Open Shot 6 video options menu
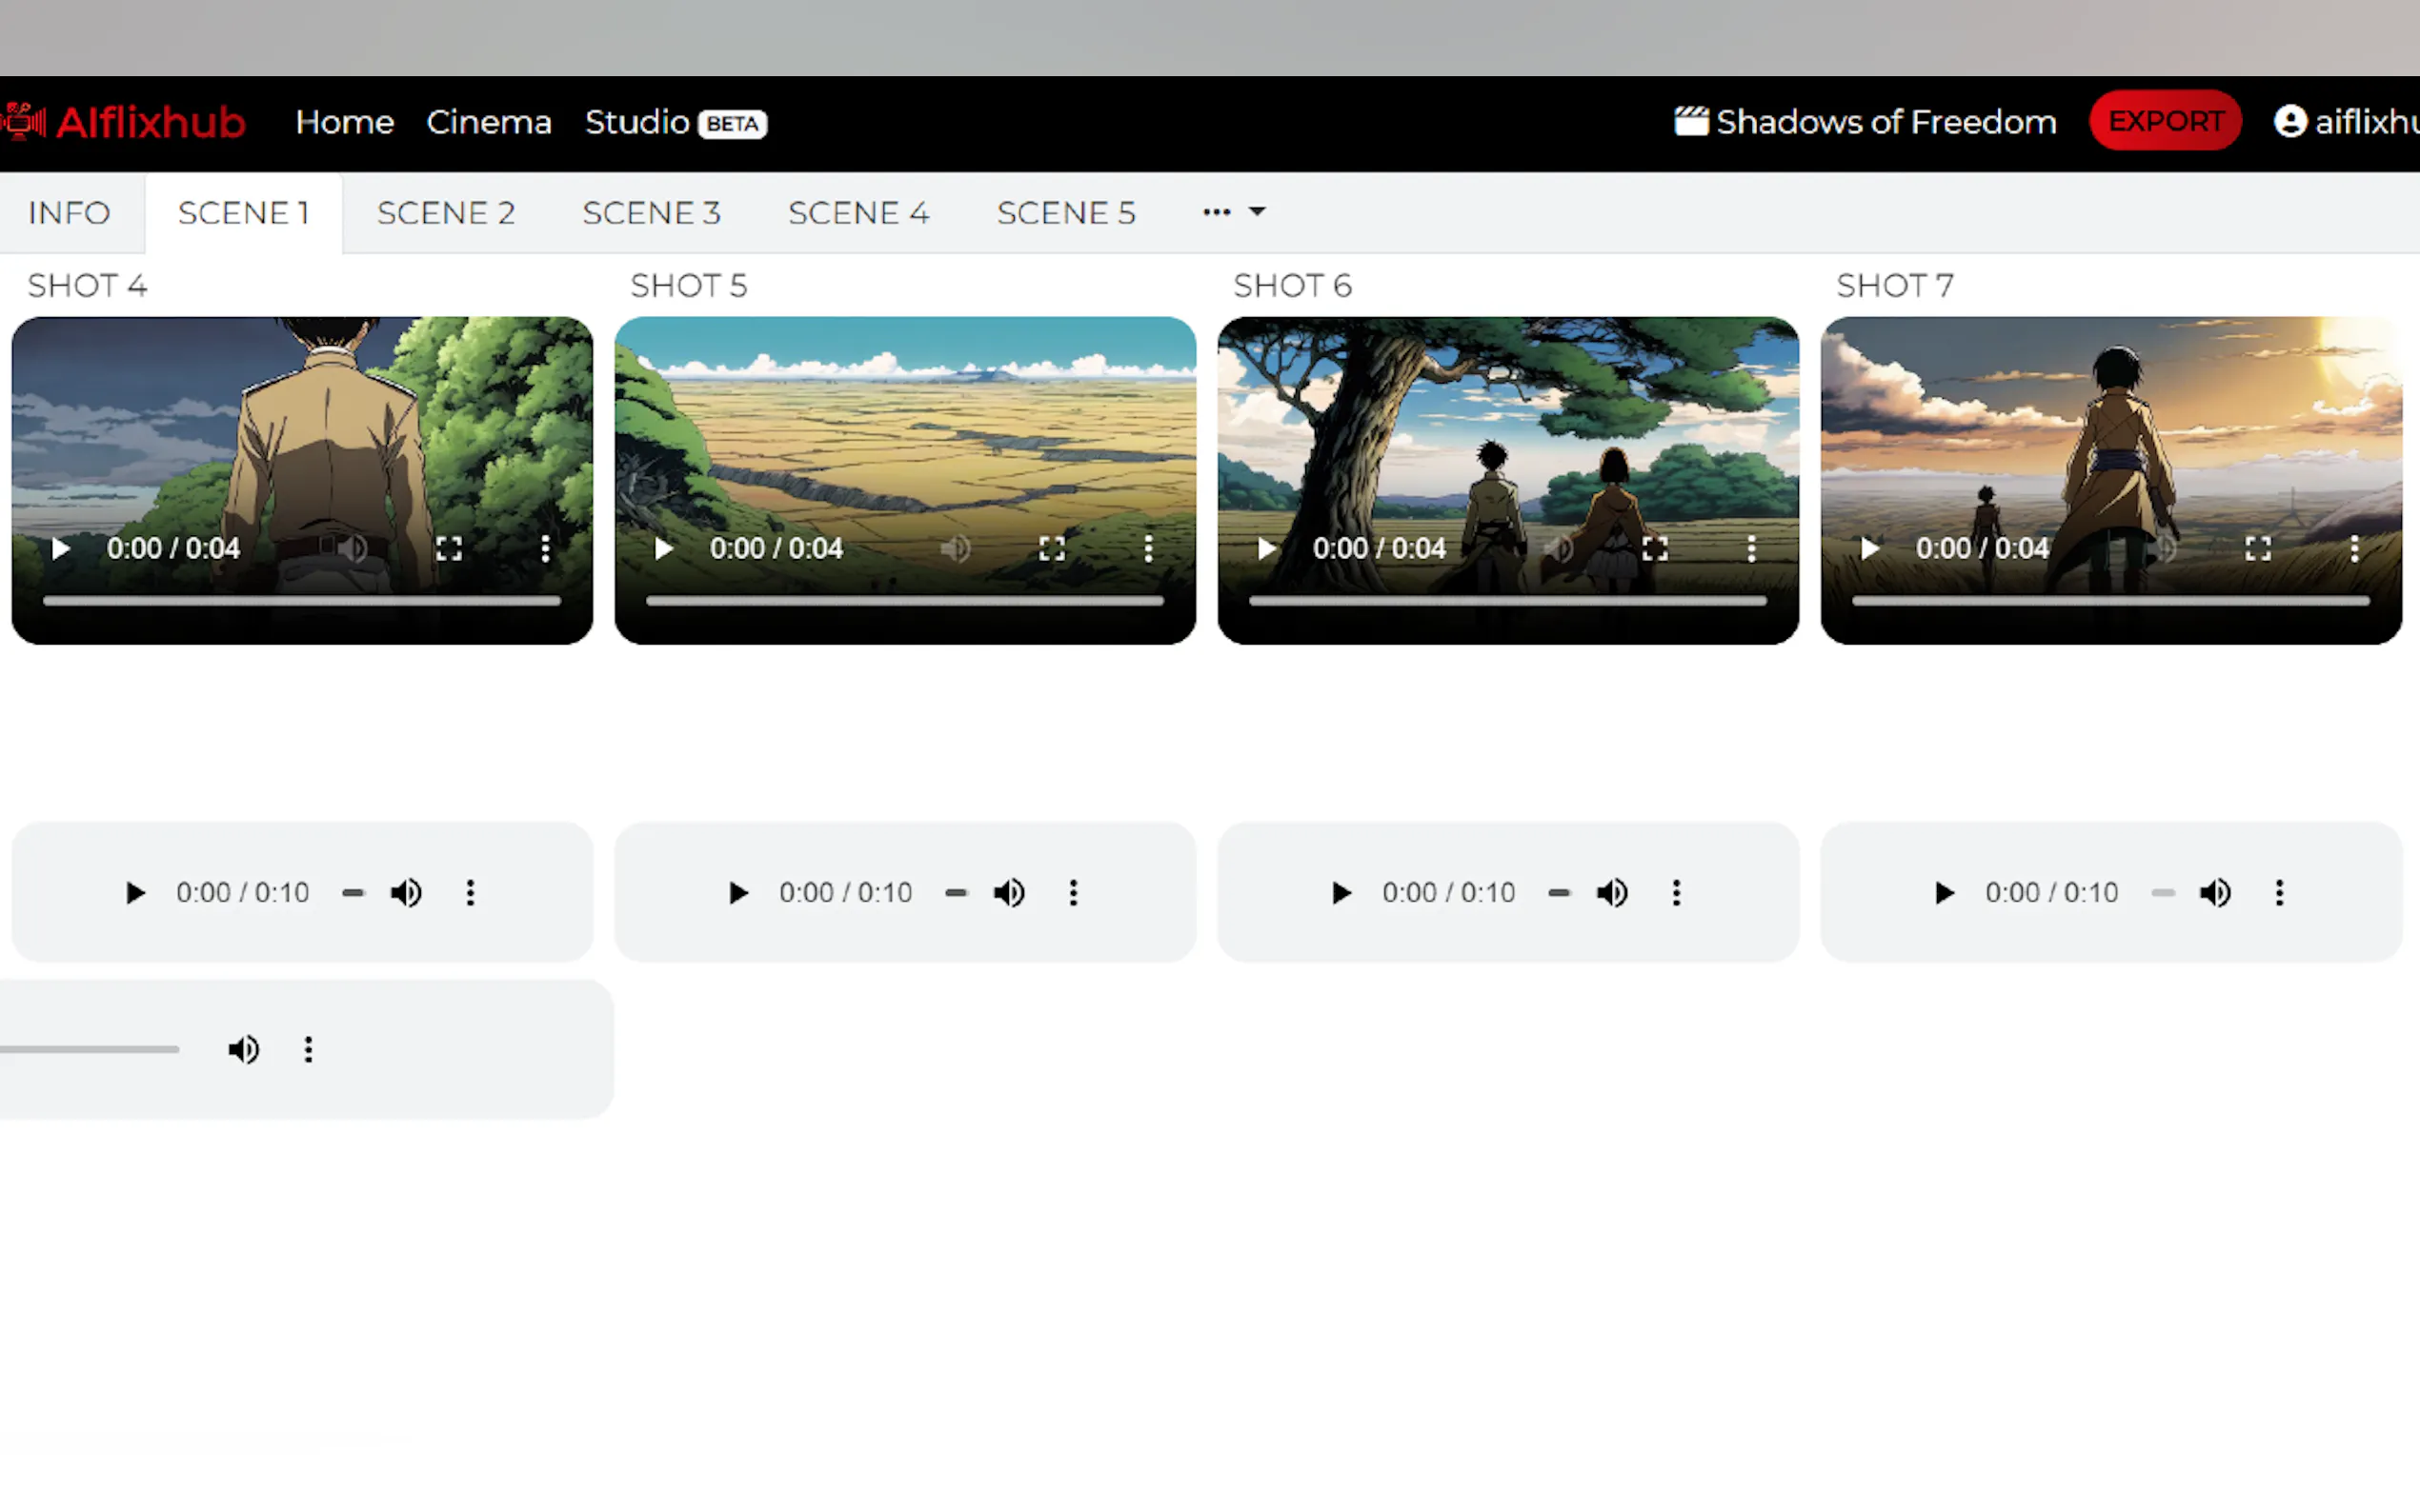2420x1512 pixels. coord(1751,548)
